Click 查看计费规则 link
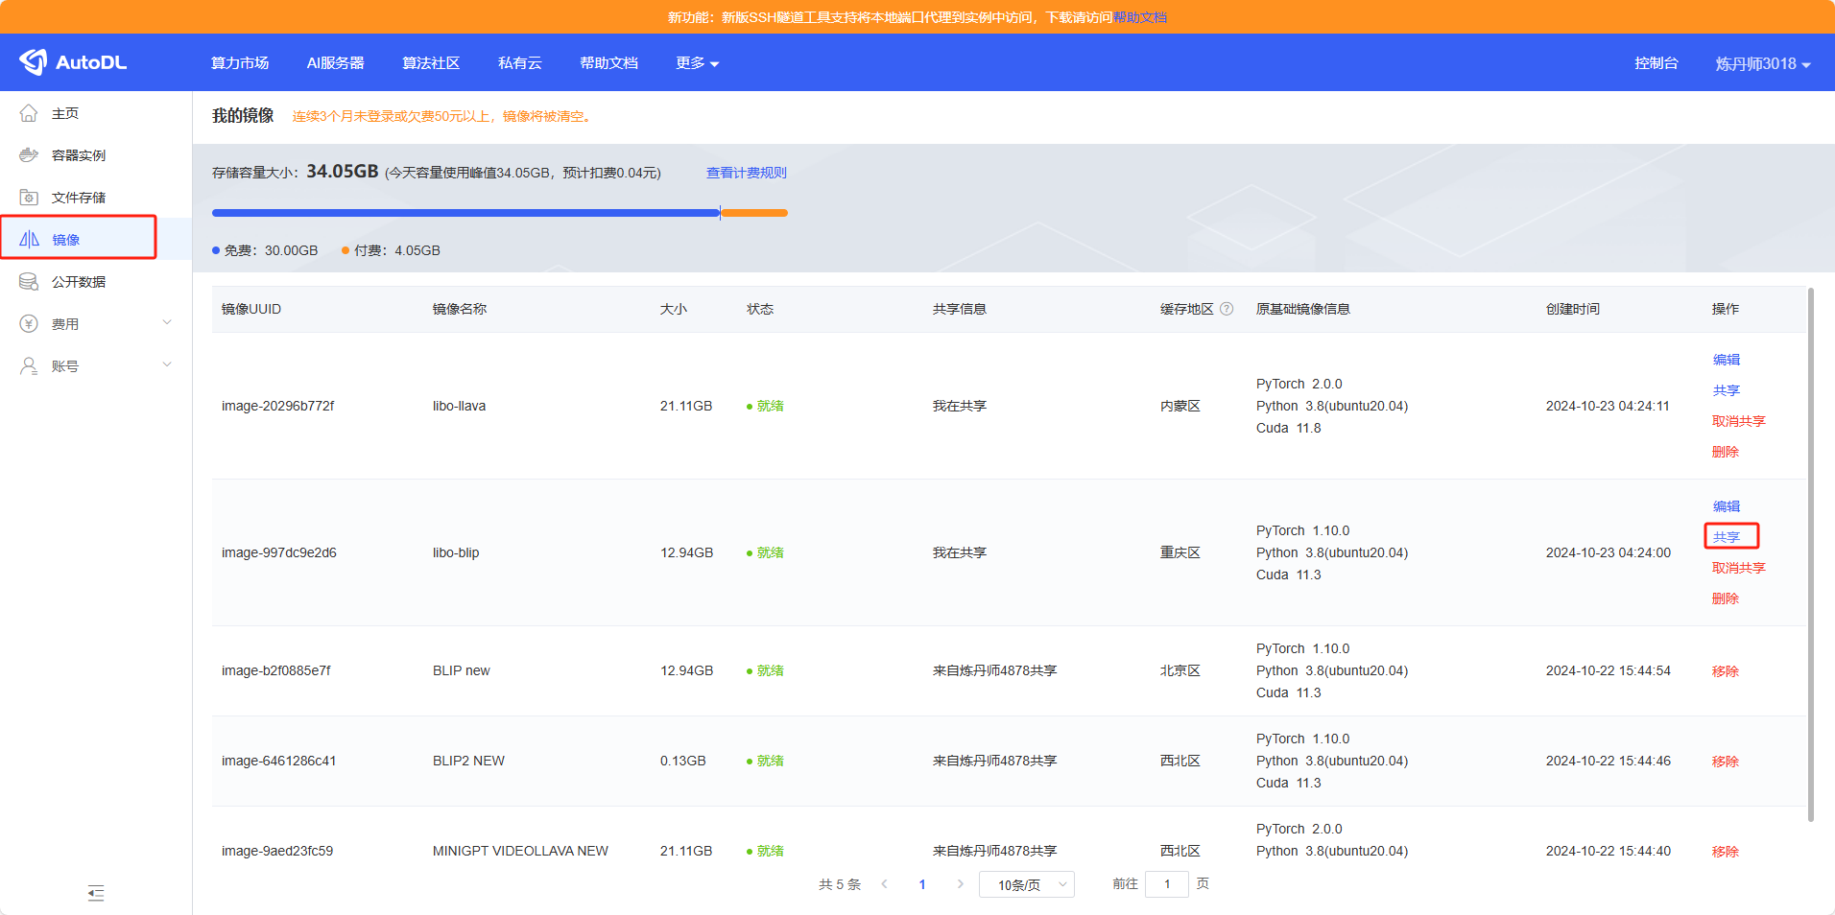This screenshot has width=1835, height=915. click(x=746, y=173)
